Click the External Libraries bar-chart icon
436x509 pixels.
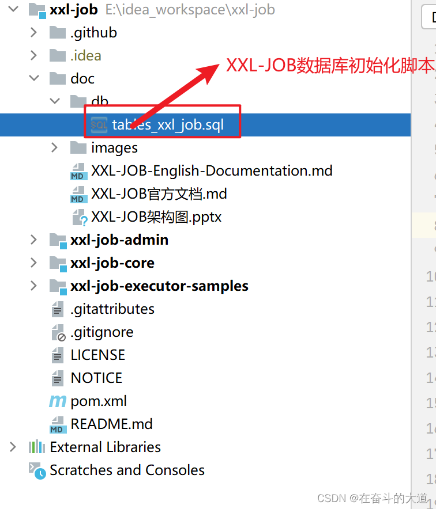tap(37, 447)
